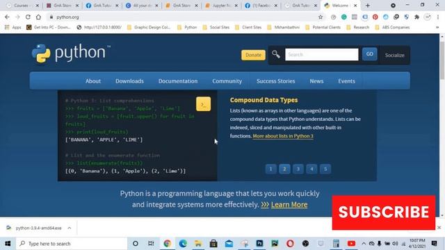Reload the python.org page
This screenshot has width=445, height=250.
[28, 17]
